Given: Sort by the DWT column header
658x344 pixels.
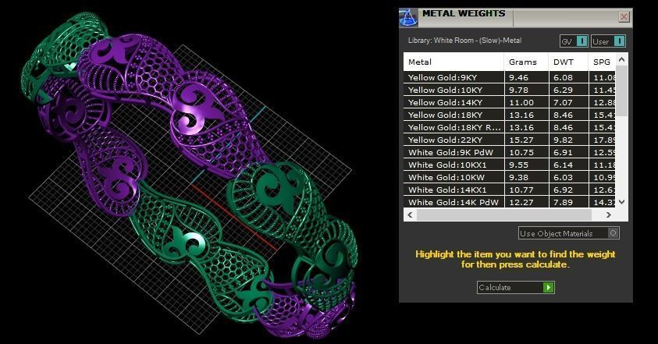Looking at the screenshot, I should point(568,62).
